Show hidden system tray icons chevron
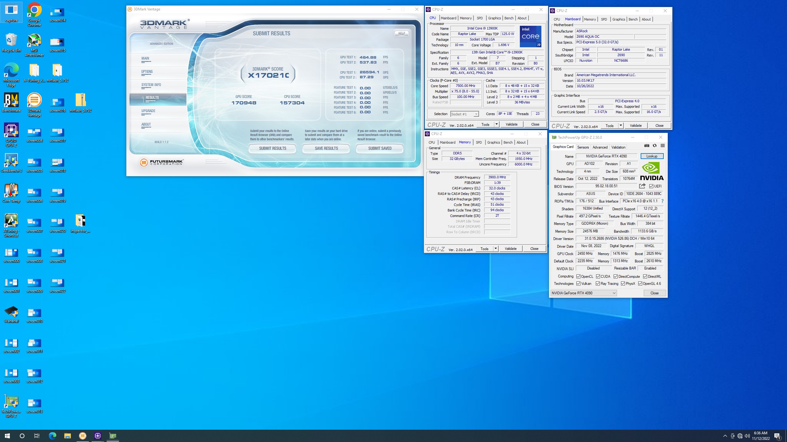Image resolution: width=787 pixels, height=442 pixels. coord(725,436)
